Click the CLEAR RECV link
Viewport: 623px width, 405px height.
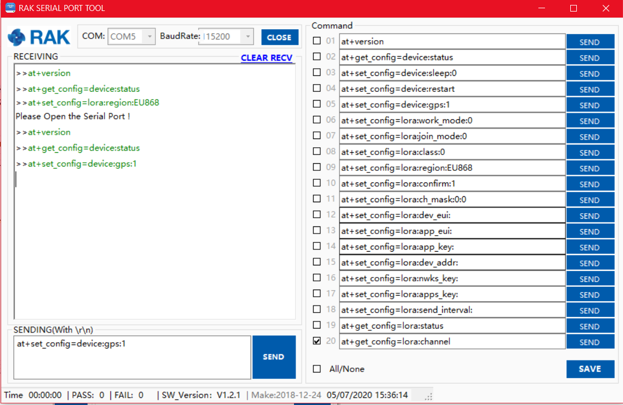pos(266,58)
